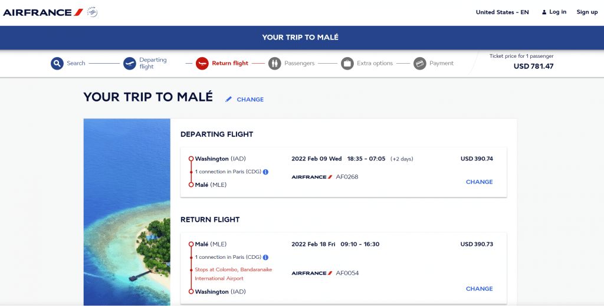Change the return flight AF0054

(479, 289)
